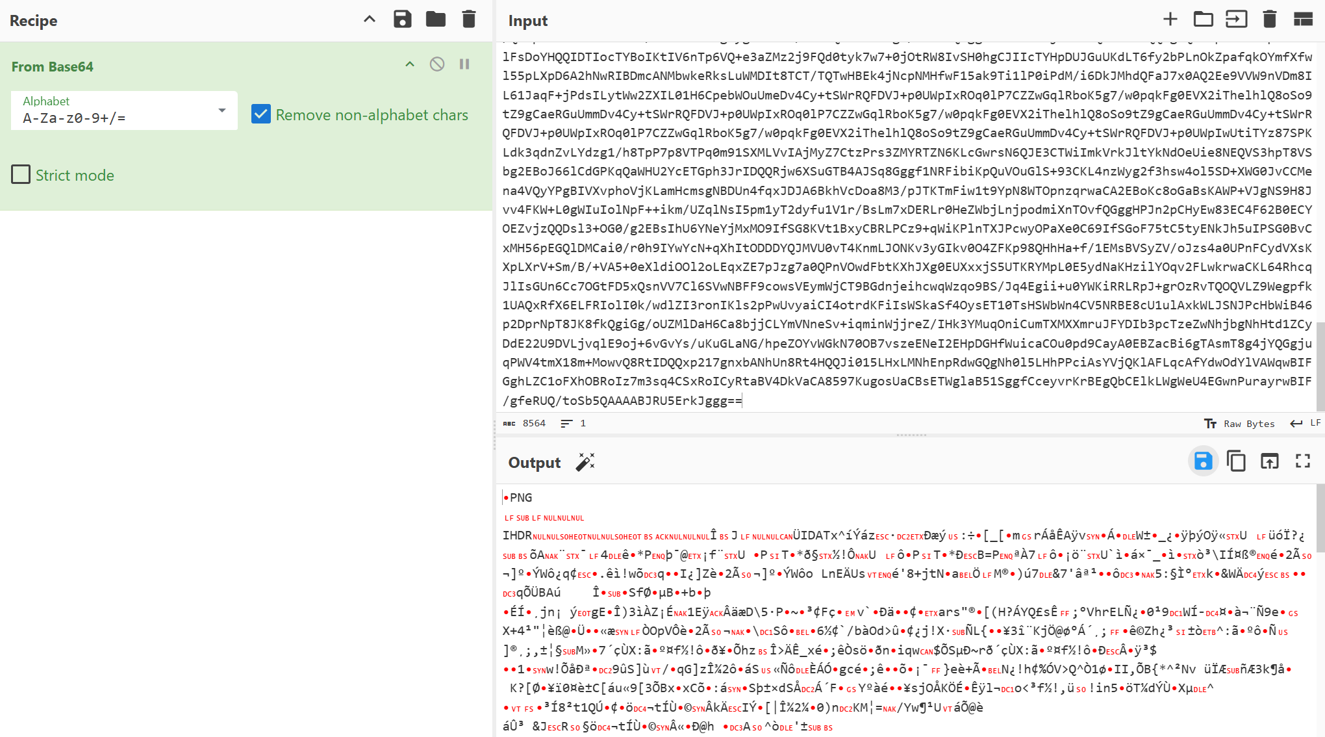Load a saved recipe using the folder icon
Image resolution: width=1325 pixels, height=737 pixels.
coord(436,19)
